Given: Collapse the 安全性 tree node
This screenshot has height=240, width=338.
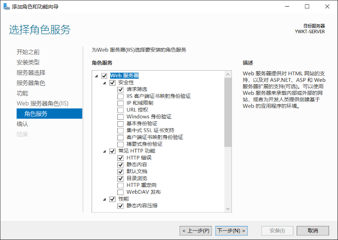Looking at the screenshot, I should point(105,83).
